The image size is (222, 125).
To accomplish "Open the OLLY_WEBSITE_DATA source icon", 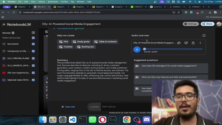I will 4,66.
